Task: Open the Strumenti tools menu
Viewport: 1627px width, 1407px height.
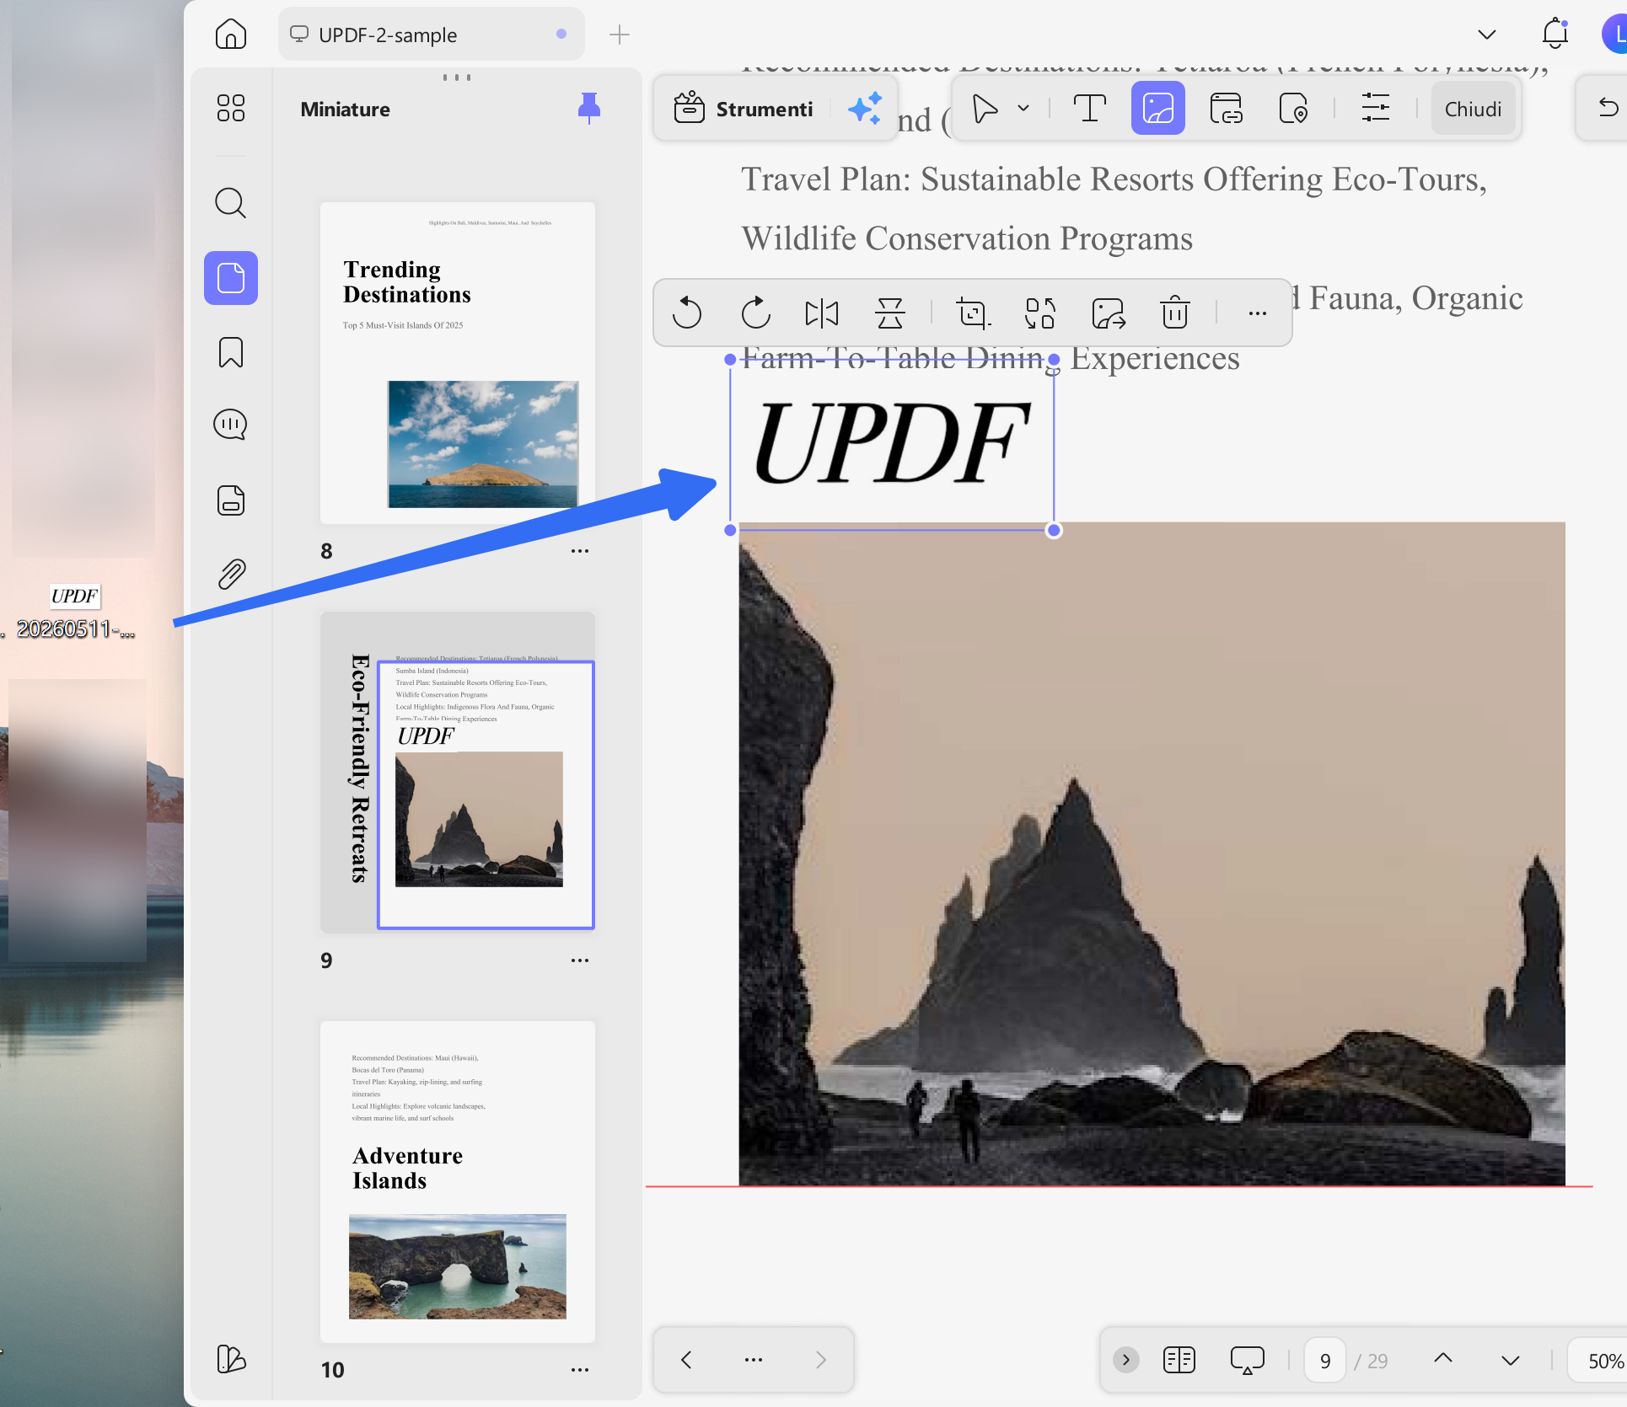Action: (744, 109)
